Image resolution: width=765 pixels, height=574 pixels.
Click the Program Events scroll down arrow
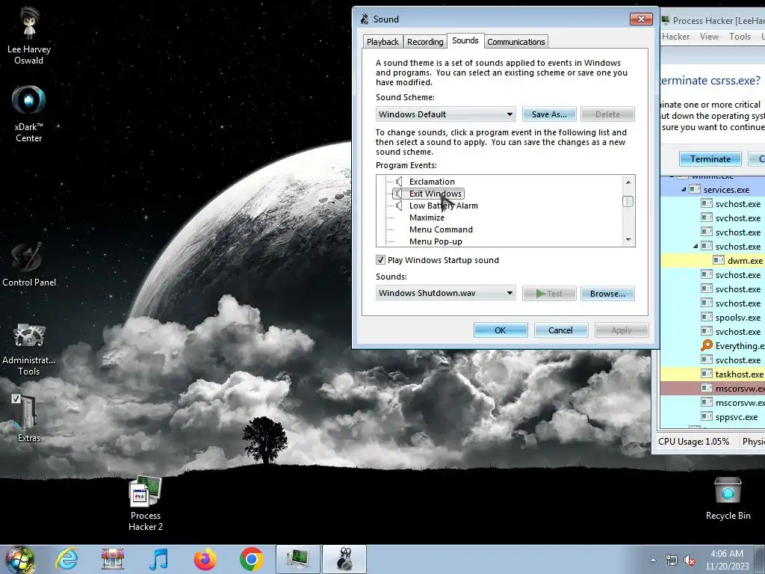[x=628, y=240]
